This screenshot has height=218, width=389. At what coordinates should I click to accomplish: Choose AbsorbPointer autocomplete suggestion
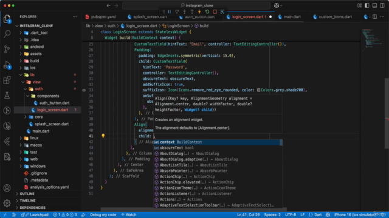[218, 171]
